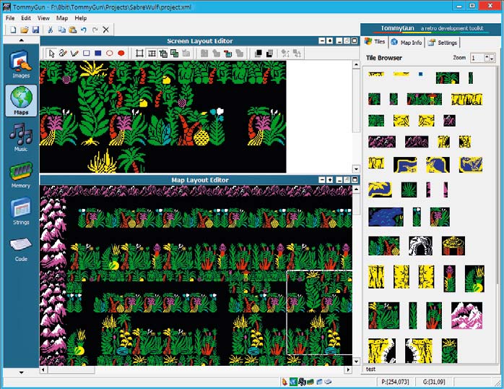Switch to the Map Info tab
504x389 pixels.
point(407,43)
